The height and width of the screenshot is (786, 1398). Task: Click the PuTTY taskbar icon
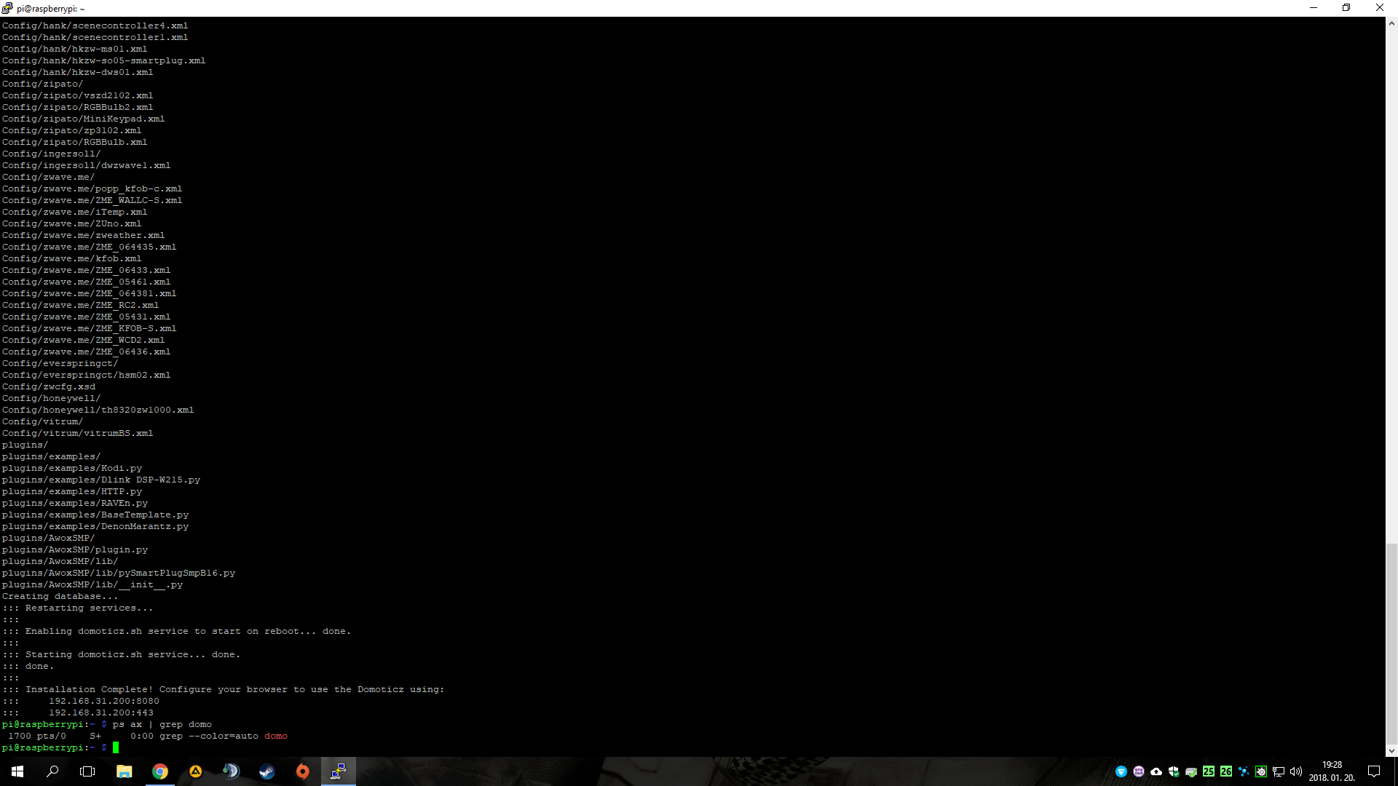pos(339,771)
